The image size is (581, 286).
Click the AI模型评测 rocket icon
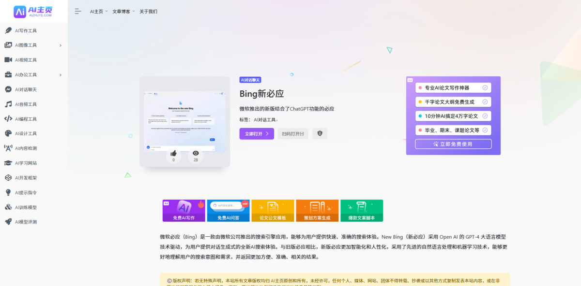click(x=8, y=222)
